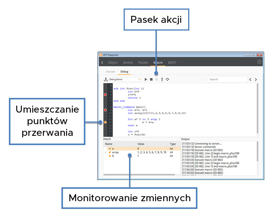Click the download macro icon
277x219 pixels.
(105, 79)
